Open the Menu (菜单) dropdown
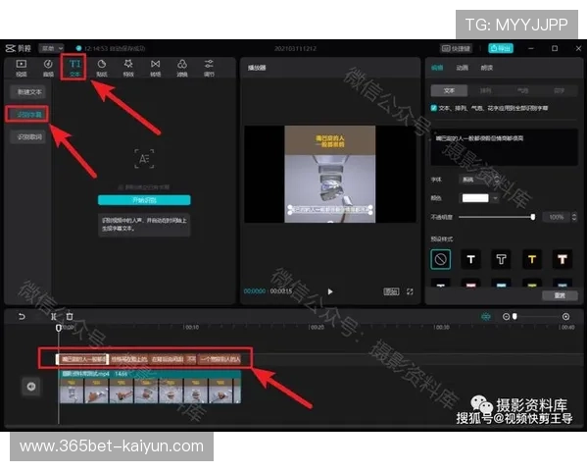Screen dimensions: 588x471 (x=51, y=48)
